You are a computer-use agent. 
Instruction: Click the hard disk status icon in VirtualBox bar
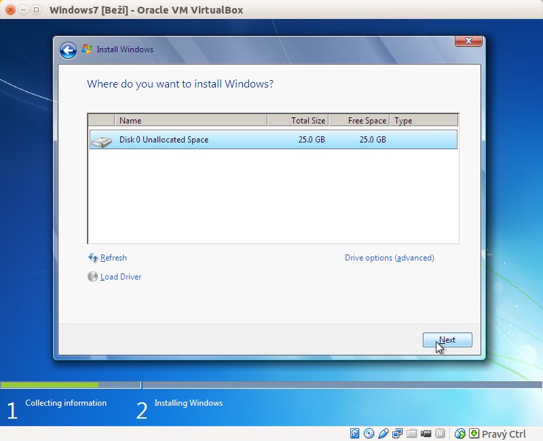pos(354,433)
